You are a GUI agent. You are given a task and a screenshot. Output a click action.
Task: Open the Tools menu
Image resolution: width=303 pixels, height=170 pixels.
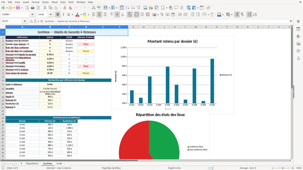coord(71,2)
